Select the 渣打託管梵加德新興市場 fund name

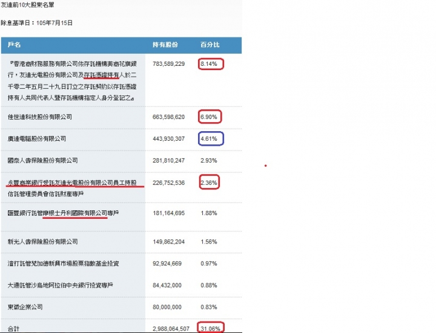click(x=63, y=263)
